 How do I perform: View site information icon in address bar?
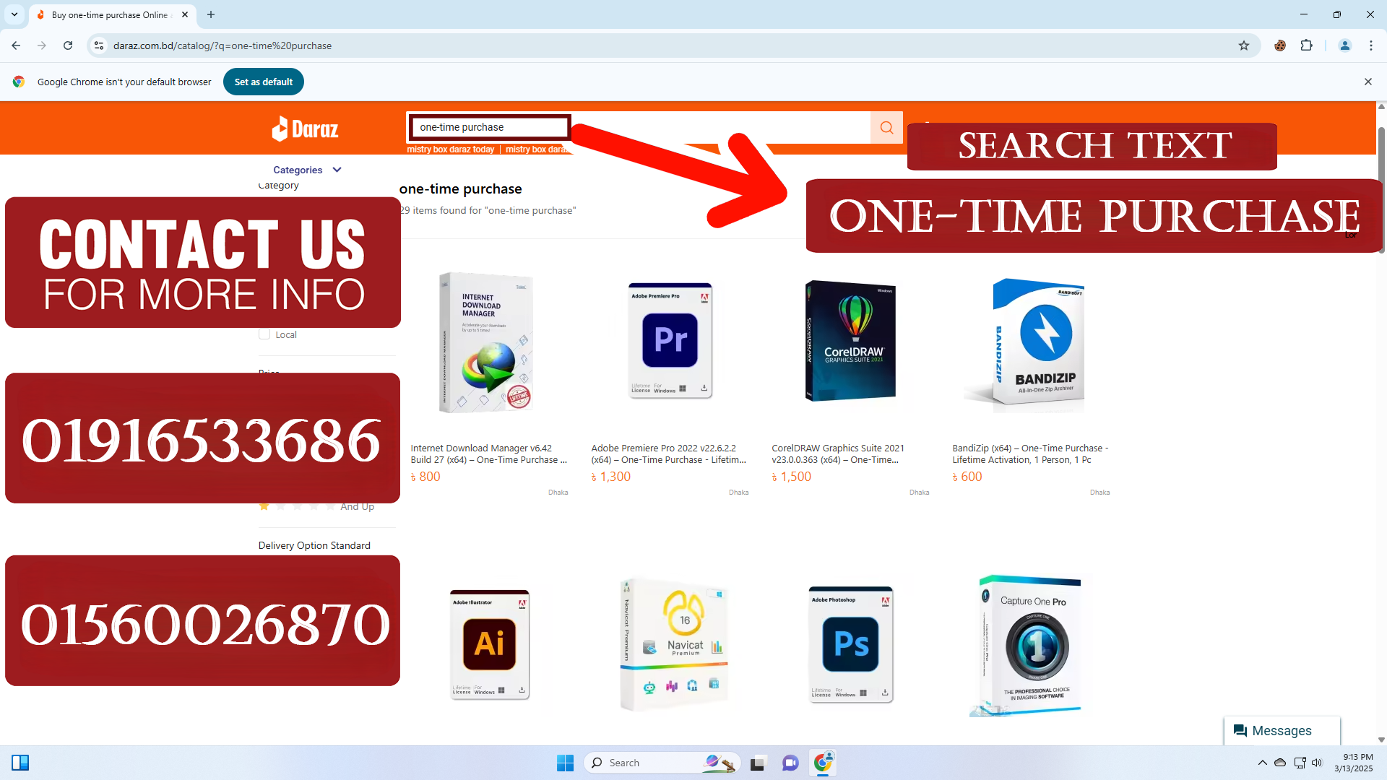coord(99,45)
